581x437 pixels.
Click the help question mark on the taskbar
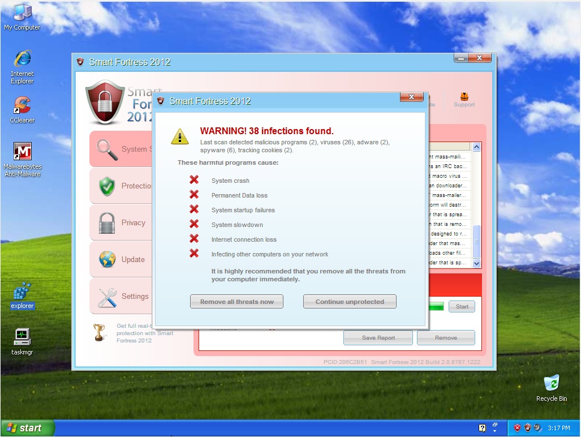[x=482, y=428]
